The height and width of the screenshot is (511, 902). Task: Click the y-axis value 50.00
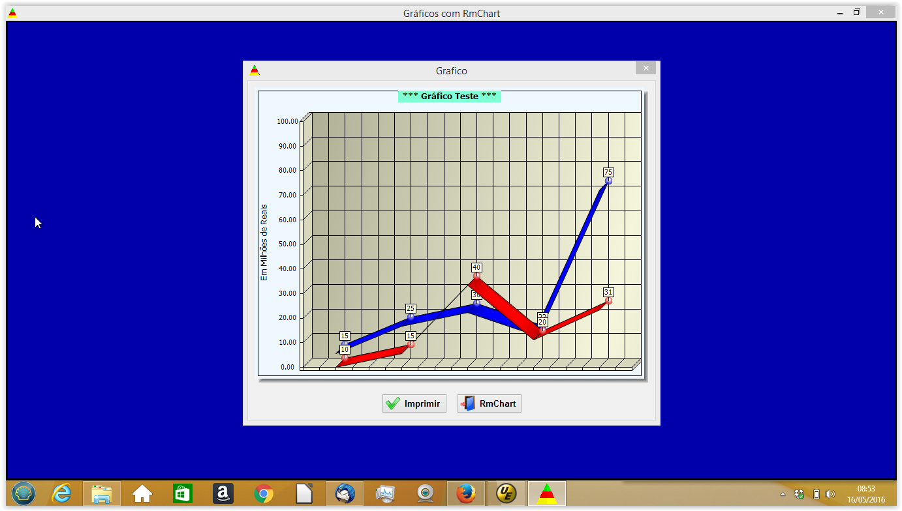point(289,244)
